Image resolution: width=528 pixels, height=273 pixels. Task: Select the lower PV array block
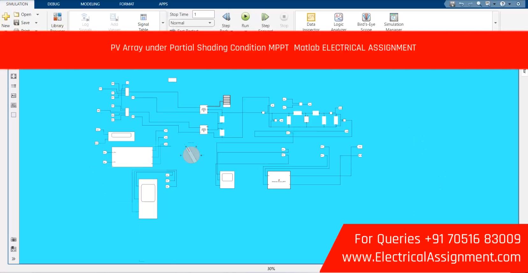coord(204,130)
